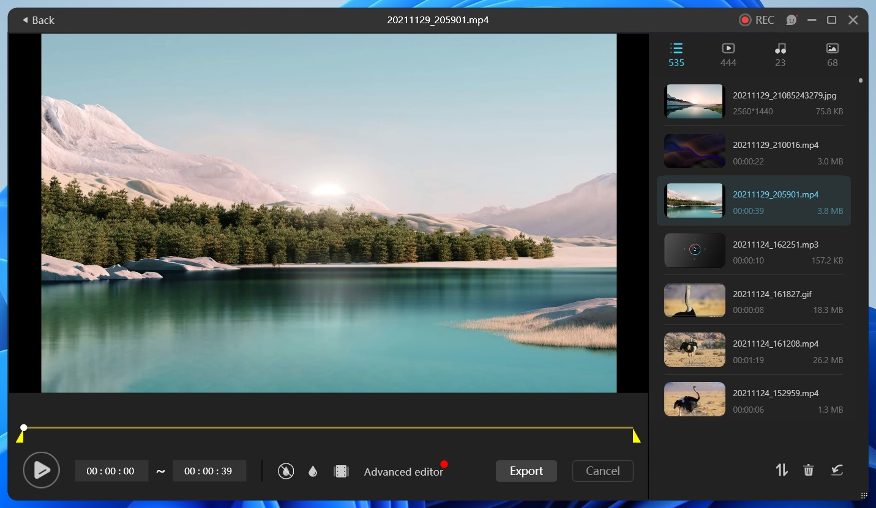Open the frame extraction icon beside Advanced editor
Screen dimensions: 876x508
pos(341,471)
